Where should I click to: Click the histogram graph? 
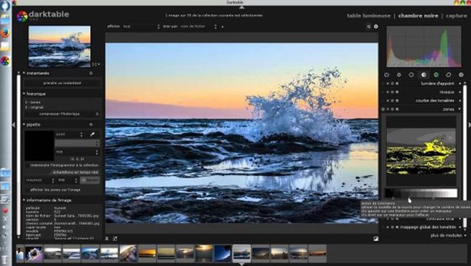[x=423, y=47]
